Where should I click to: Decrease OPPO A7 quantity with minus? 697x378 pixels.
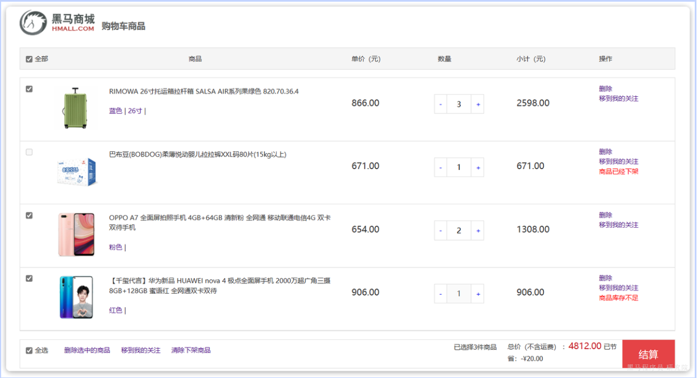tap(440, 231)
